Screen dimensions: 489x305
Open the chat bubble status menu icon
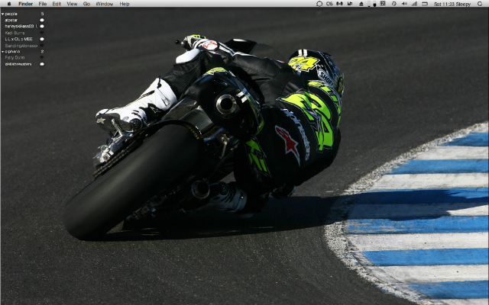(319, 4)
